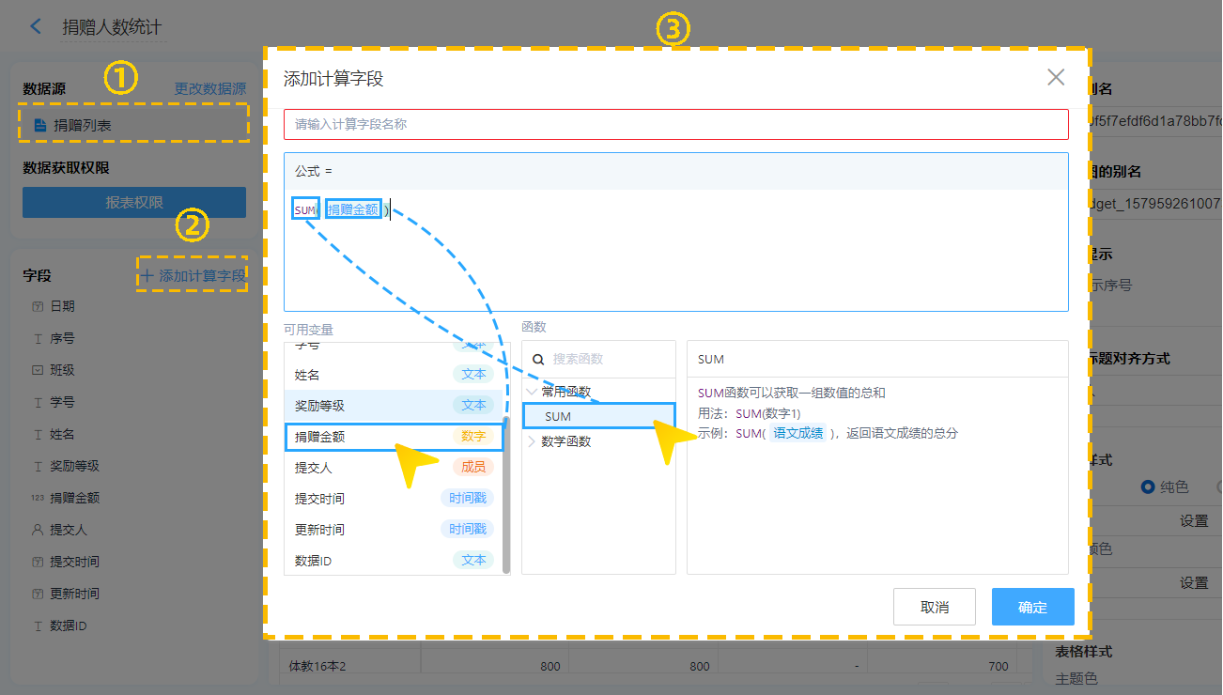
Task: Expand the 数学函数 category
Action: 533,441
